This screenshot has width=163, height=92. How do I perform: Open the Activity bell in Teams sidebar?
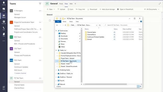pyautogui.click(x=4, y=3)
